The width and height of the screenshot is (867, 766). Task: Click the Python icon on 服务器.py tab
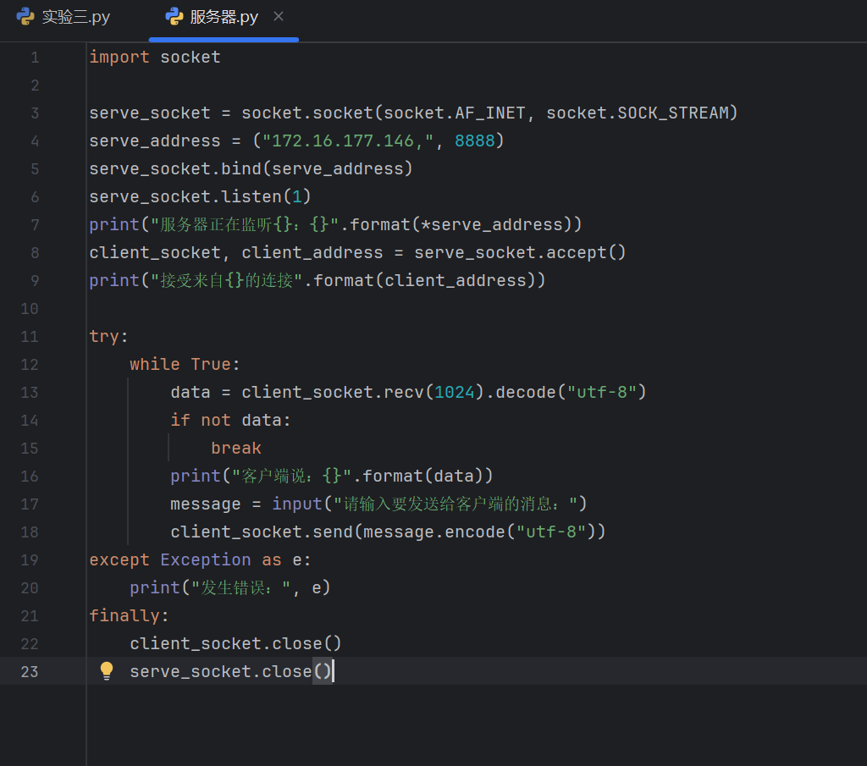coord(174,17)
